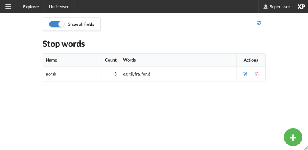Click the count value 5 cell
Image resolution: width=308 pixels, height=150 pixels.
[111, 74]
